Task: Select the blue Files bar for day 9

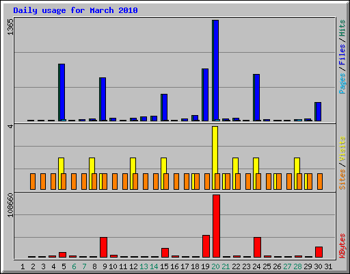Action: (103, 99)
